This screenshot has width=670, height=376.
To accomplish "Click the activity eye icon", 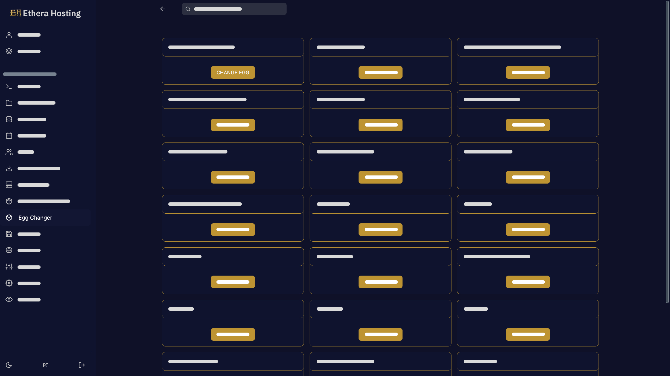I will tap(9, 299).
